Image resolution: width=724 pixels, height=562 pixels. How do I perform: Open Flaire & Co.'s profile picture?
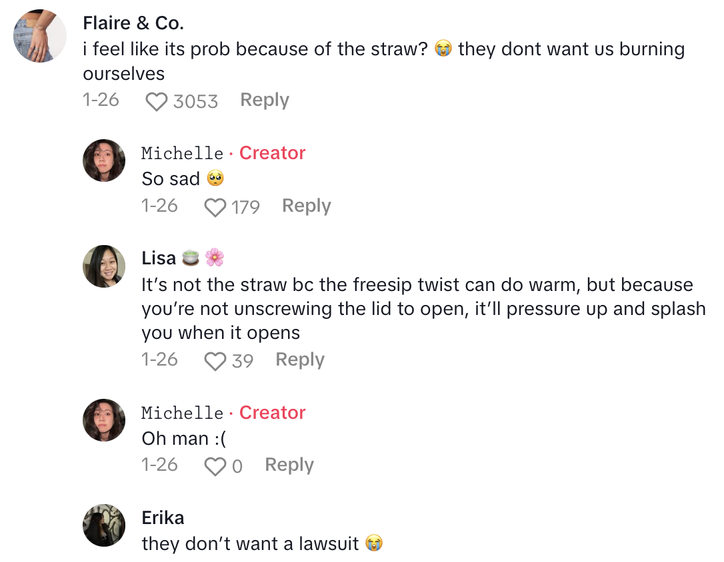[x=40, y=36]
